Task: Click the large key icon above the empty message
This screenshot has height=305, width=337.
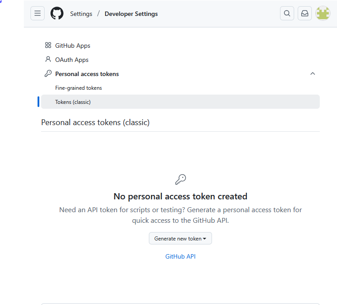Action: pos(180,179)
